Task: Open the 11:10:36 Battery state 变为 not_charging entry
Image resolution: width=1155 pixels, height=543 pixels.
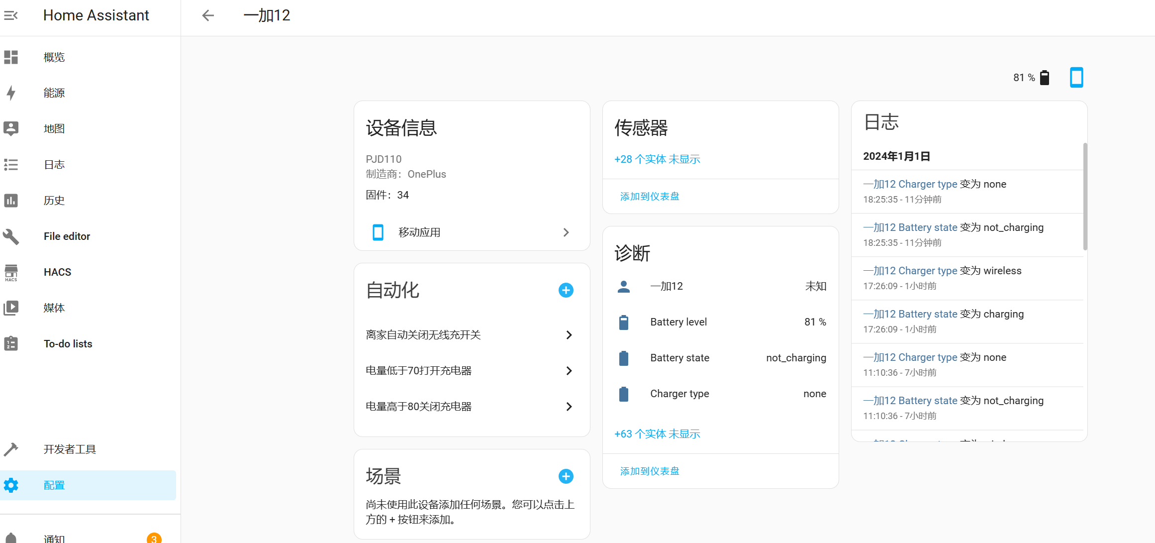Action: [967, 408]
